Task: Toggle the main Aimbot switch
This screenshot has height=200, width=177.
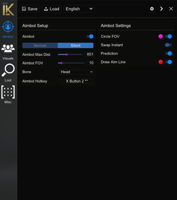Action: pyautogui.click(x=90, y=36)
